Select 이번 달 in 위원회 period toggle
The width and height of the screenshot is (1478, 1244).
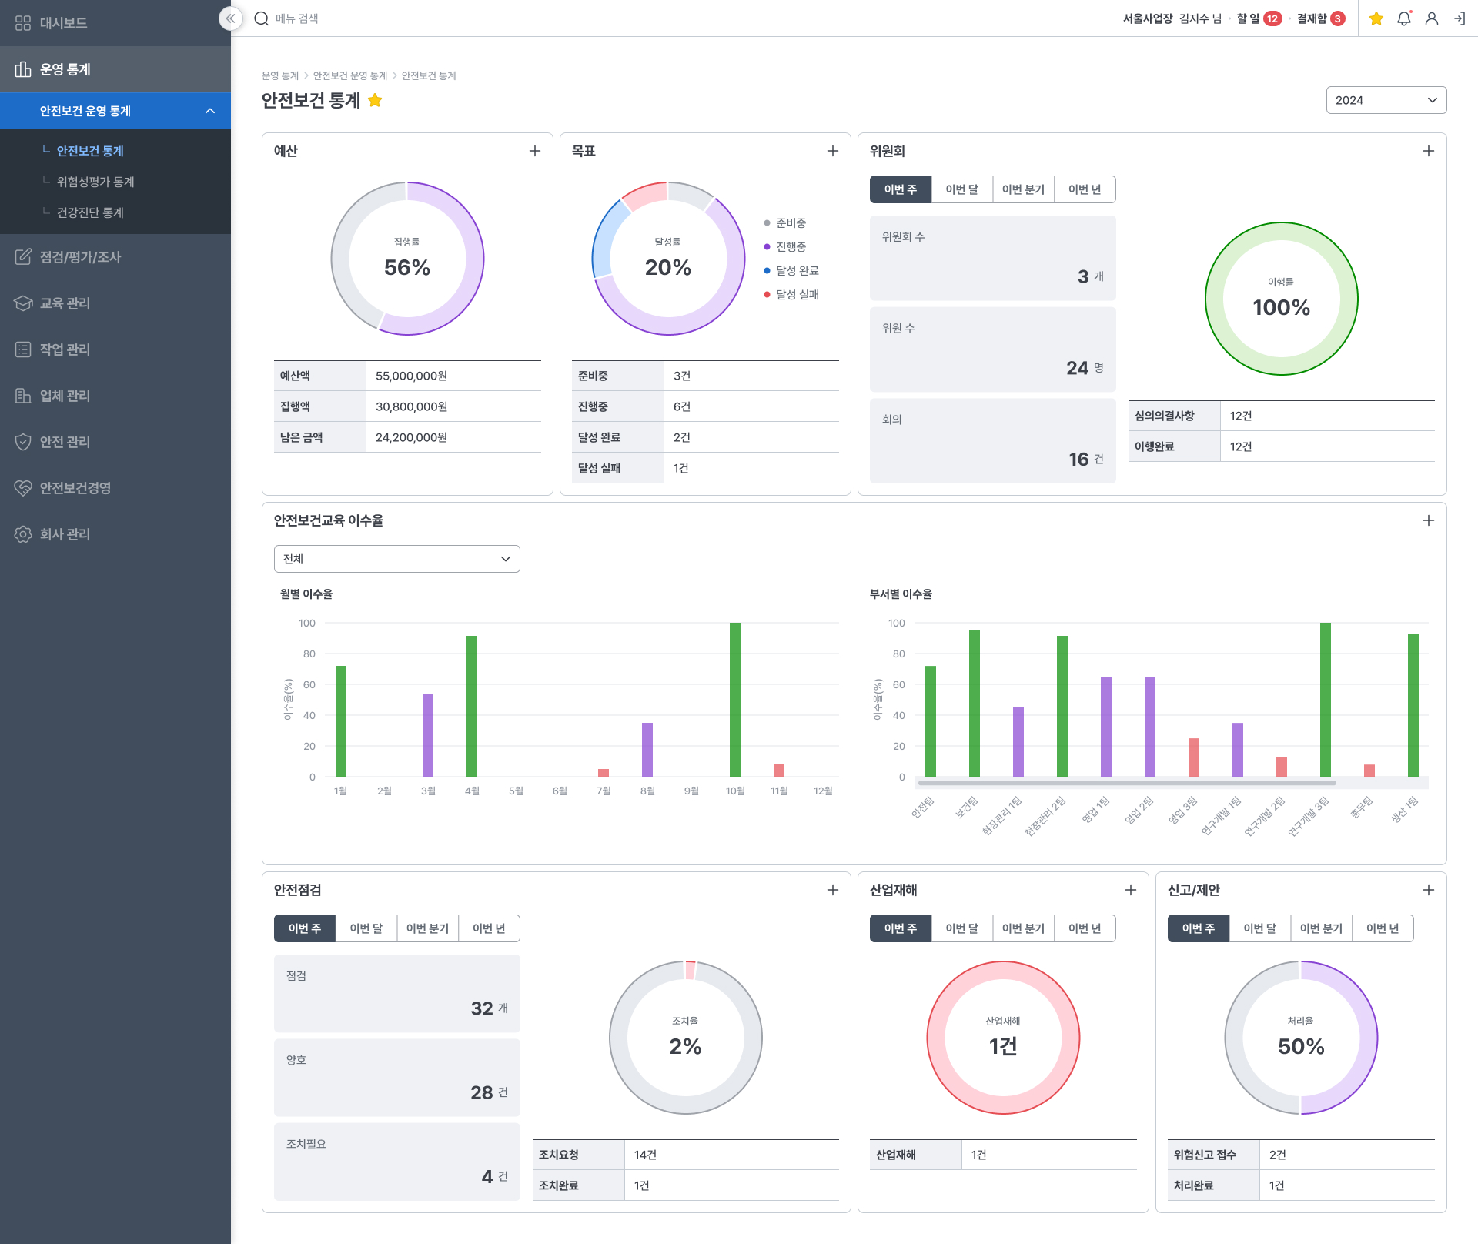point(961,189)
